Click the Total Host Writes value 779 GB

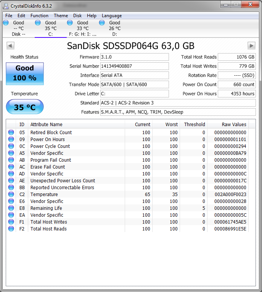[237, 66]
